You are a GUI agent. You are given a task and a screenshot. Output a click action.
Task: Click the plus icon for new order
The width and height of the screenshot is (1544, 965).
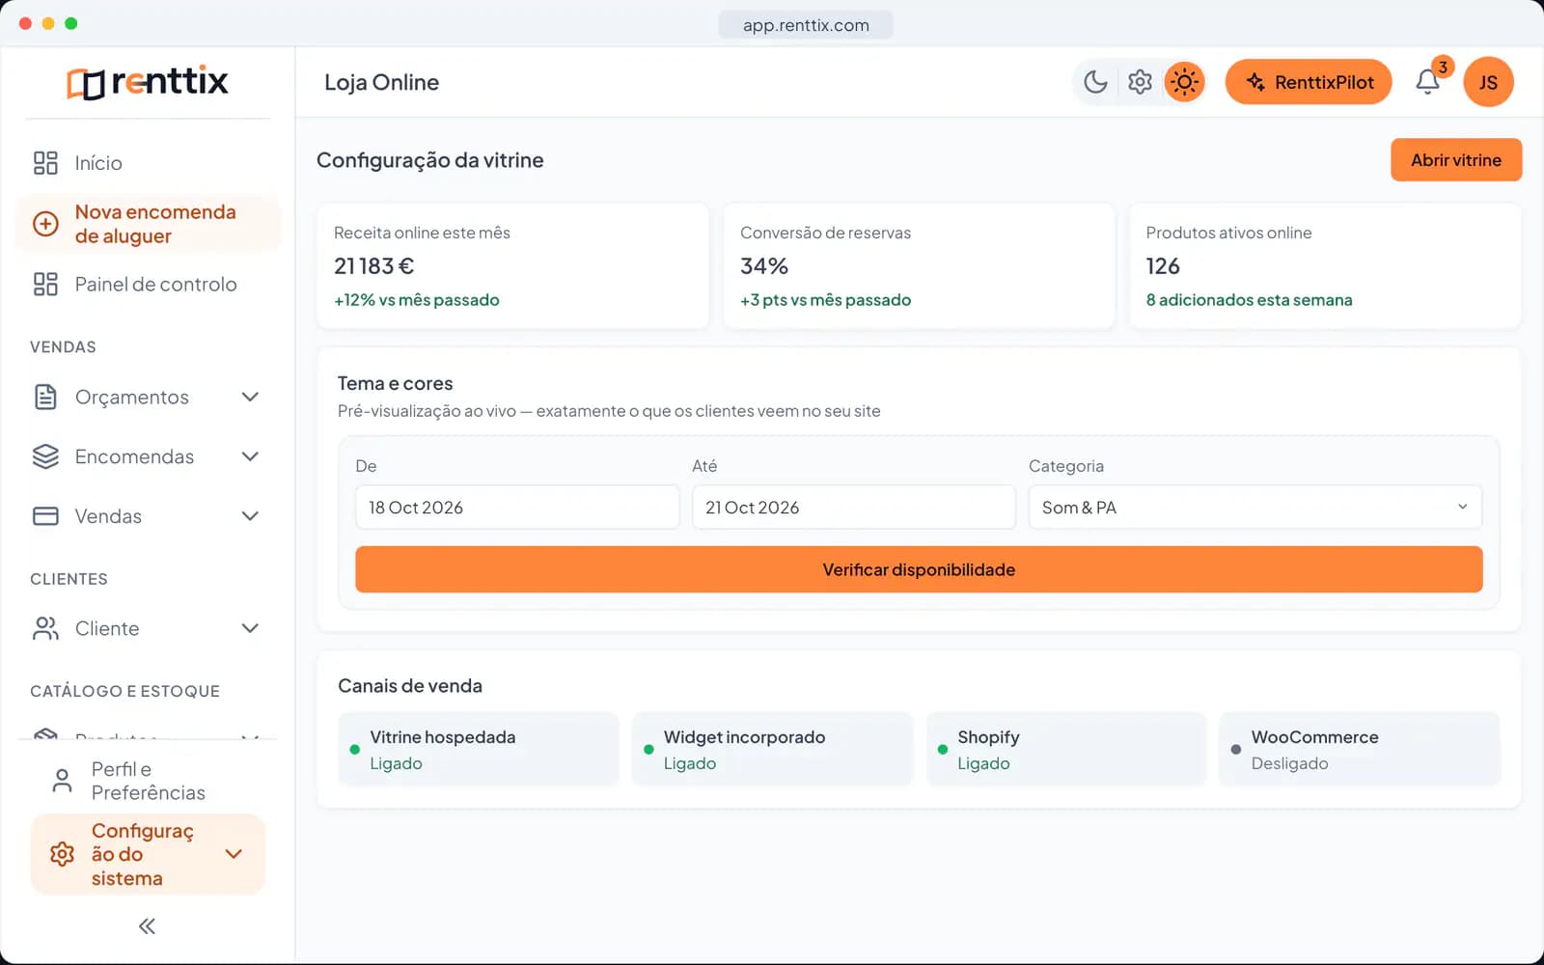(45, 224)
